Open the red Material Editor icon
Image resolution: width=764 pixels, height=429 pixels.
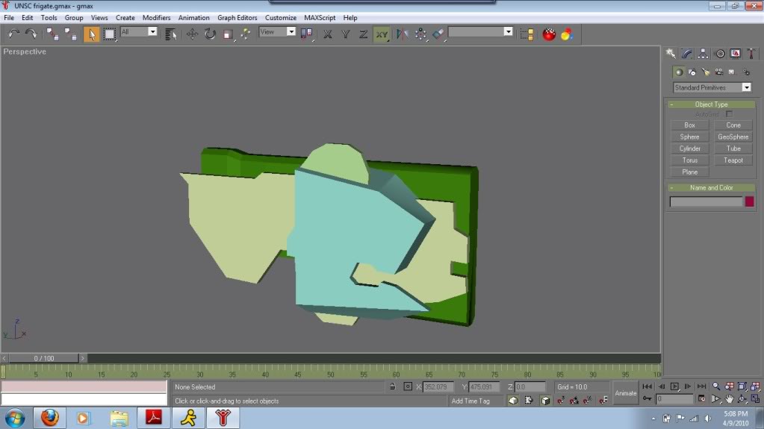[549, 34]
